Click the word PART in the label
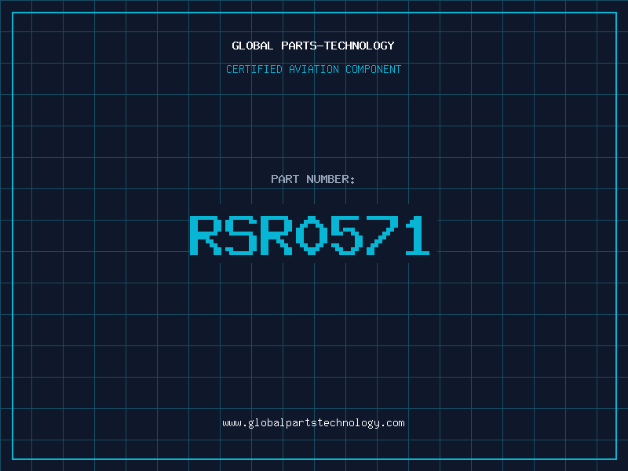This screenshot has height=471, width=628. pos(285,179)
